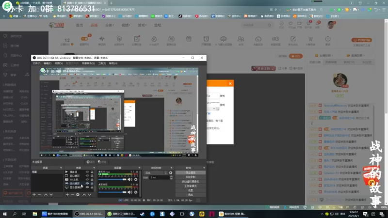
Task: Remove the selected scene with the minus icon
Action: (39, 195)
